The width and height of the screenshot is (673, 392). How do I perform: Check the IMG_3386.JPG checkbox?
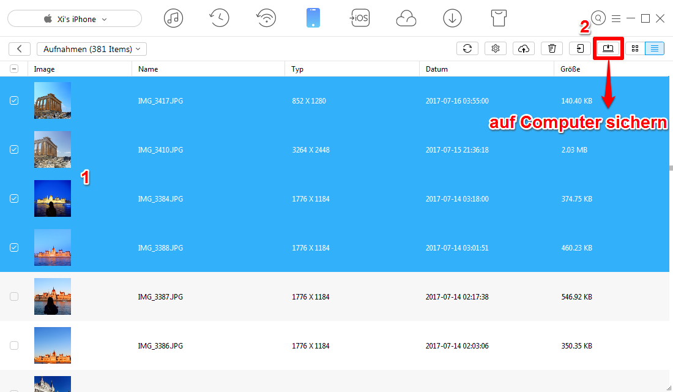(x=14, y=345)
